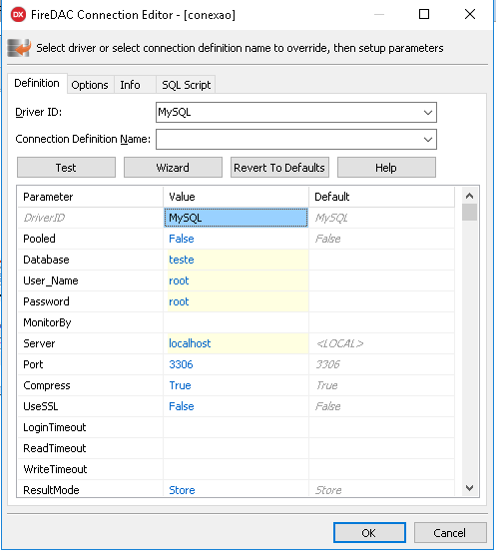Select the User_Name parameter name

click(x=51, y=280)
